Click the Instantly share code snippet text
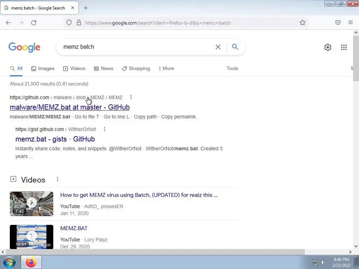This screenshot has height=269, width=359. pyautogui.click(x=119, y=152)
